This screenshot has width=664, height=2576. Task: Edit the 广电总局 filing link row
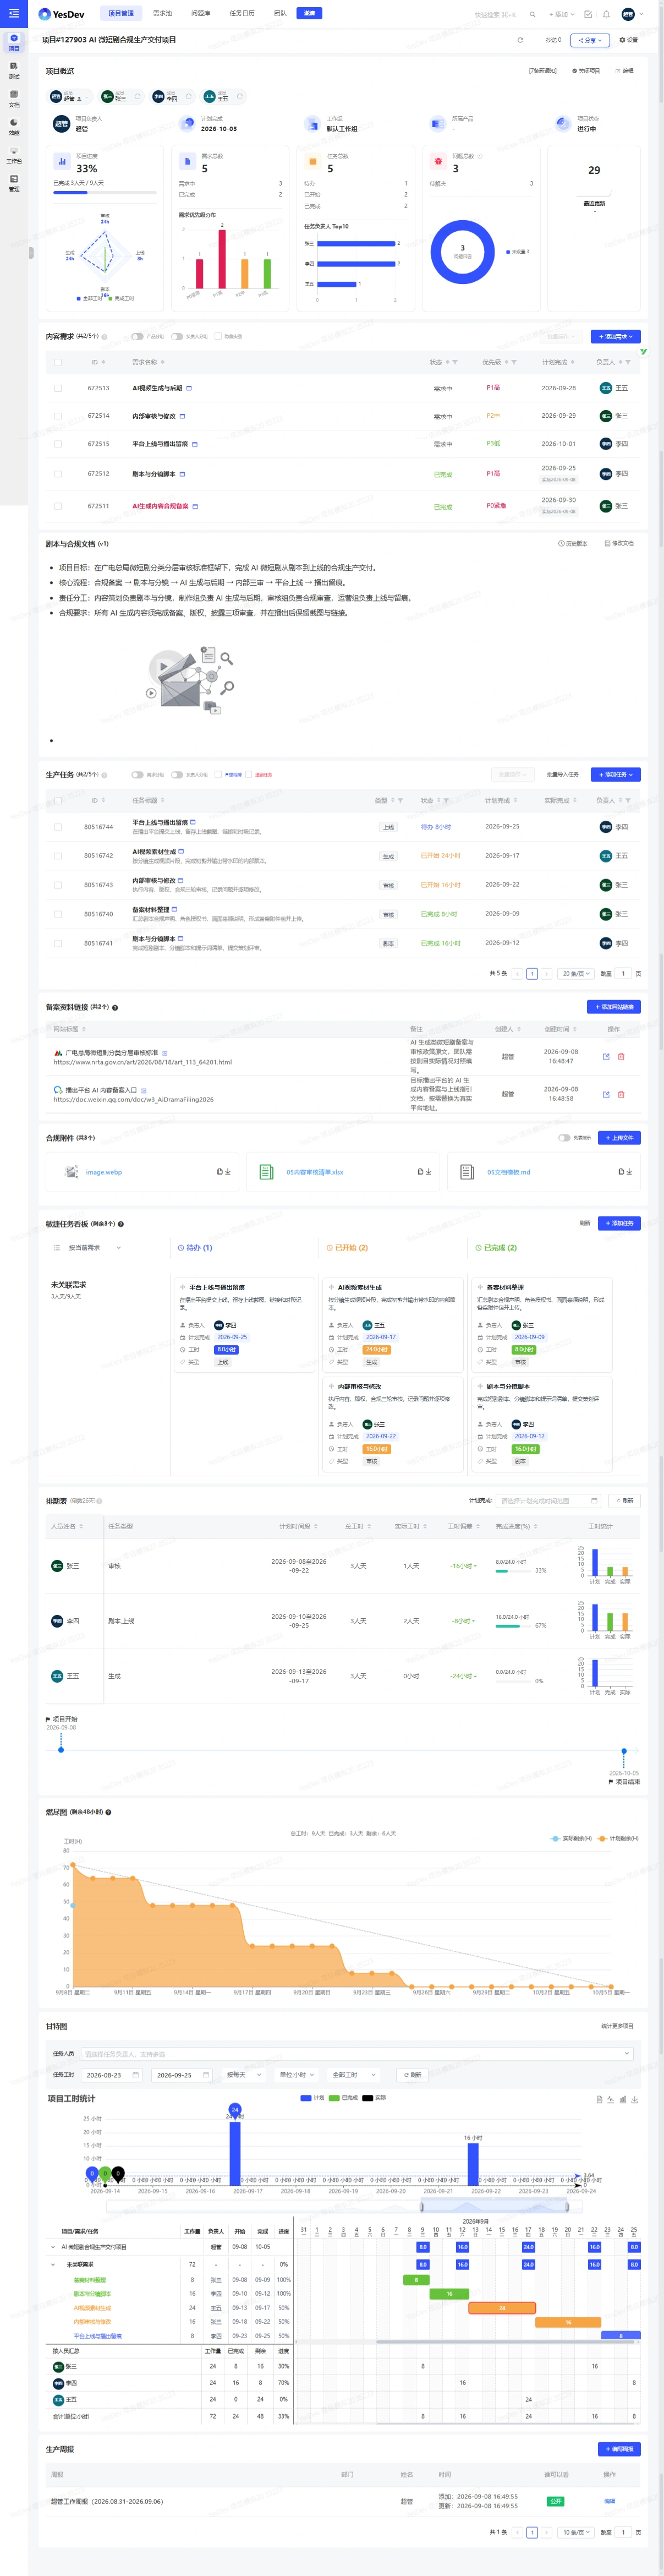click(606, 1056)
